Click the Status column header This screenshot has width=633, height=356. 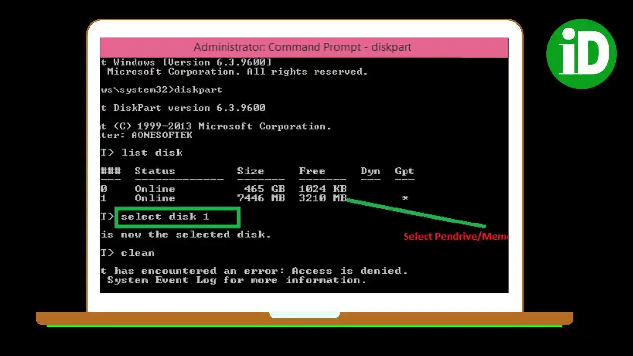[155, 171]
